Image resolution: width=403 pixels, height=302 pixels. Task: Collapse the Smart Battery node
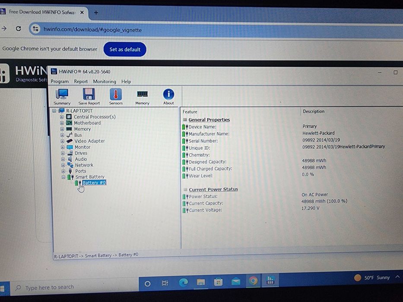point(63,177)
